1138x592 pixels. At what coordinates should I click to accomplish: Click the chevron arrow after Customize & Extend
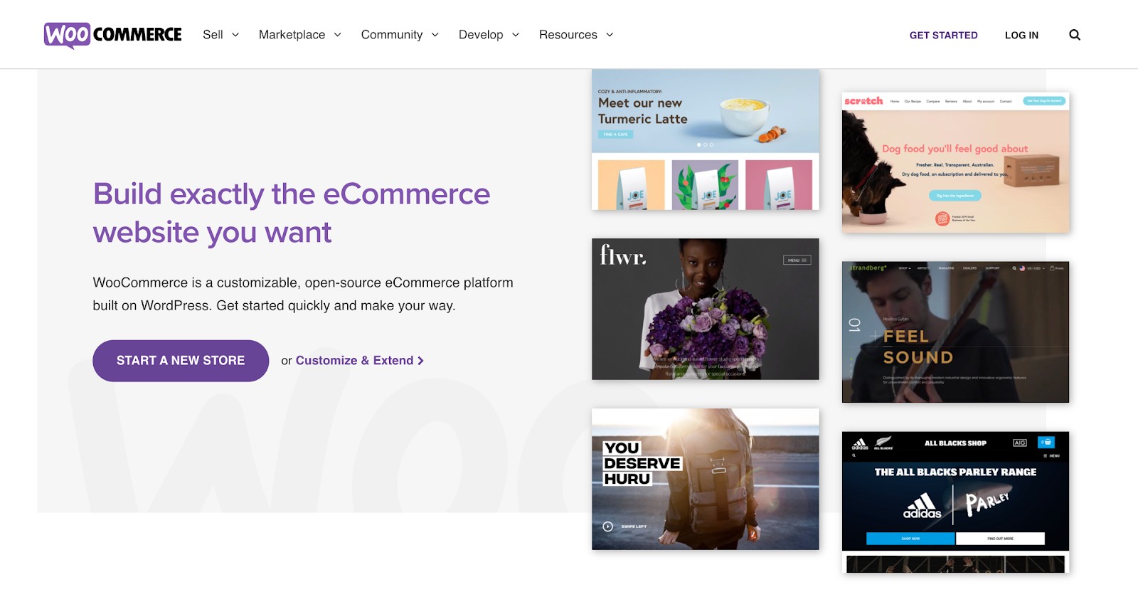coord(420,361)
